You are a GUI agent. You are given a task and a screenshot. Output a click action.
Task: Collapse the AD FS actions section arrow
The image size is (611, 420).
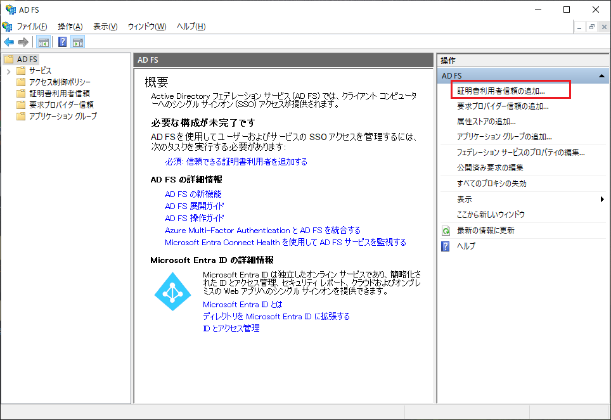point(601,75)
